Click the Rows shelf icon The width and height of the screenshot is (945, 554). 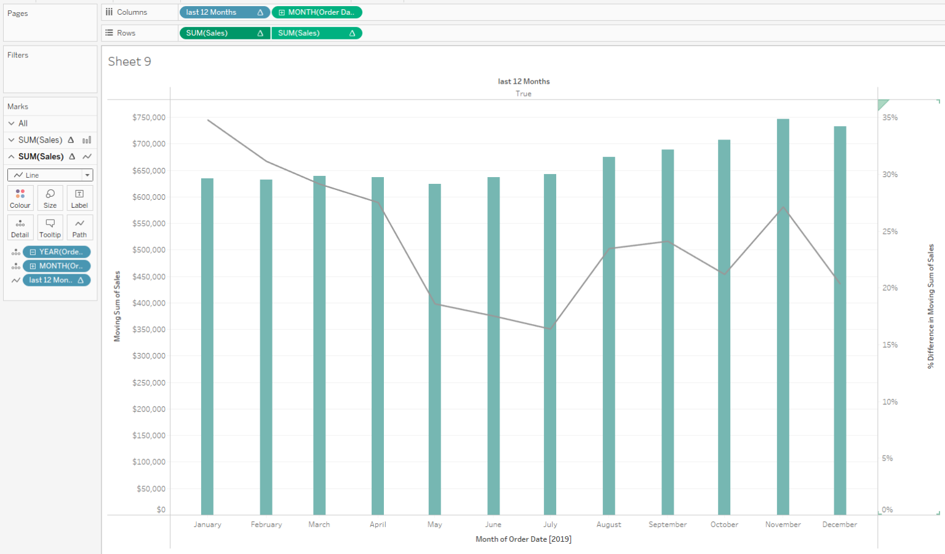coord(109,33)
